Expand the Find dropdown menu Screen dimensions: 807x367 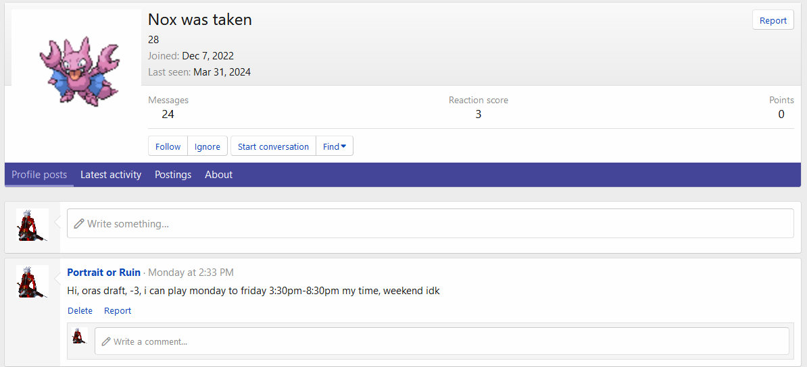[x=335, y=146]
